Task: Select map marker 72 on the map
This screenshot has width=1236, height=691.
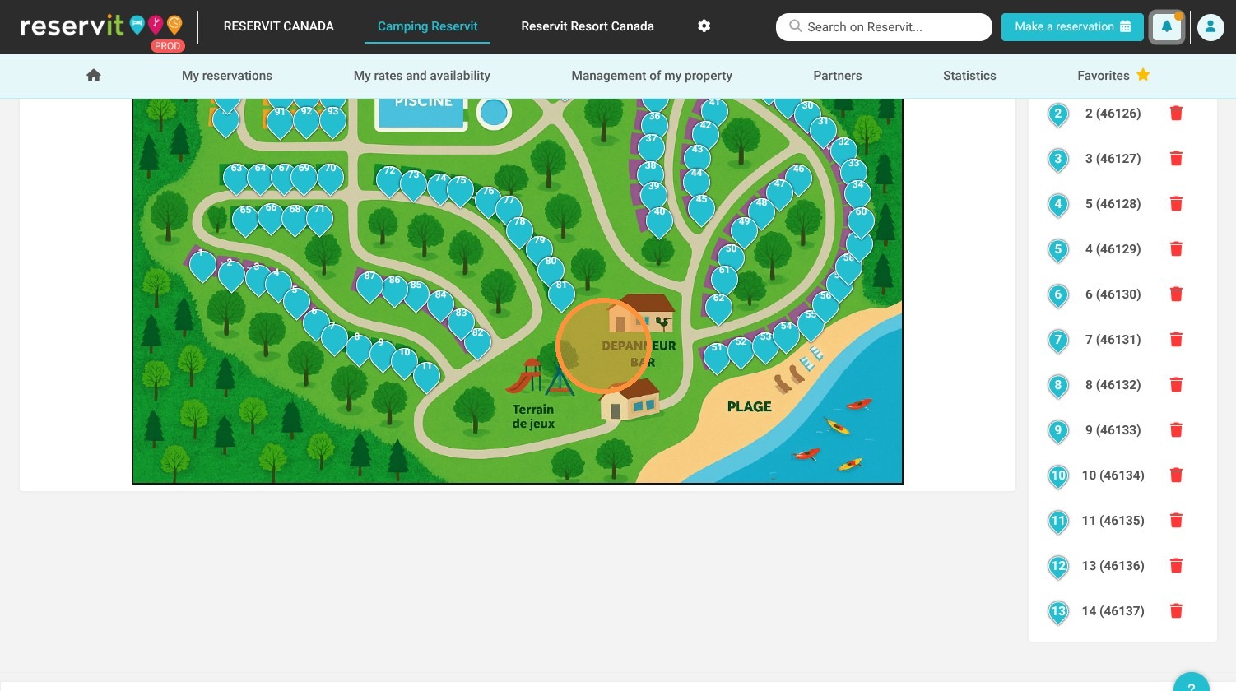Action: (389, 180)
